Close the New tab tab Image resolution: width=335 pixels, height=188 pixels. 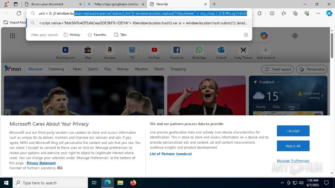click(x=205, y=4)
